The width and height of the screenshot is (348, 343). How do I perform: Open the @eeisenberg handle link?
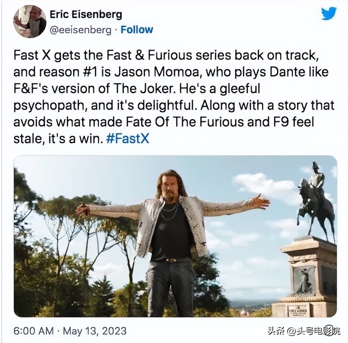click(80, 30)
